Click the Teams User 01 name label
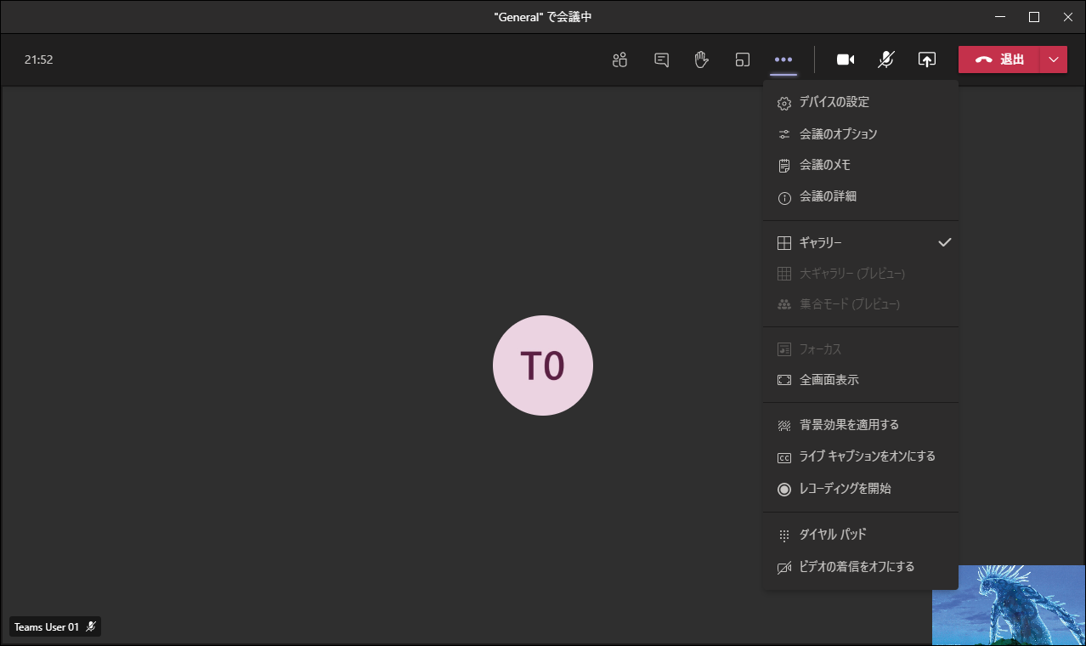Image resolution: width=1086 pixels, height=646 pixels. point(47,627)
